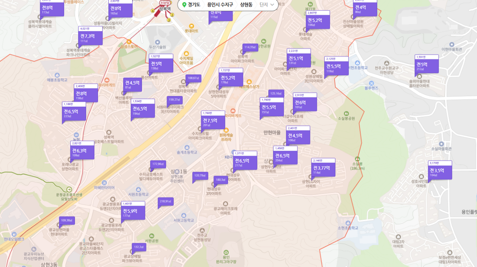Click the 블루핸즈 repair shop icon
This screenshot has width=477, height=267.
point(371,83)
